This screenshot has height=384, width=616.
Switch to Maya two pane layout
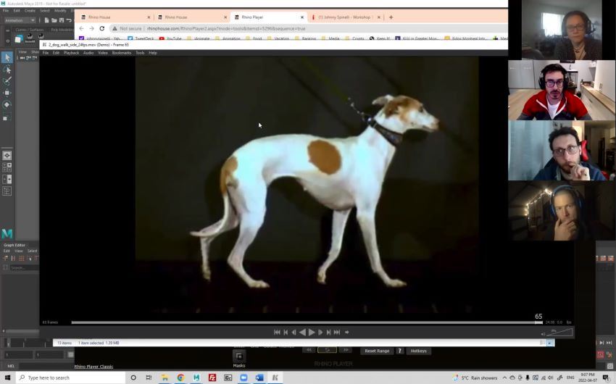[7, 180]
